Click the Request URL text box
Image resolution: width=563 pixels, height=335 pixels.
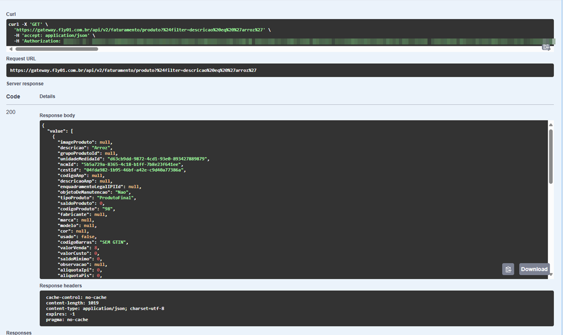280,71
